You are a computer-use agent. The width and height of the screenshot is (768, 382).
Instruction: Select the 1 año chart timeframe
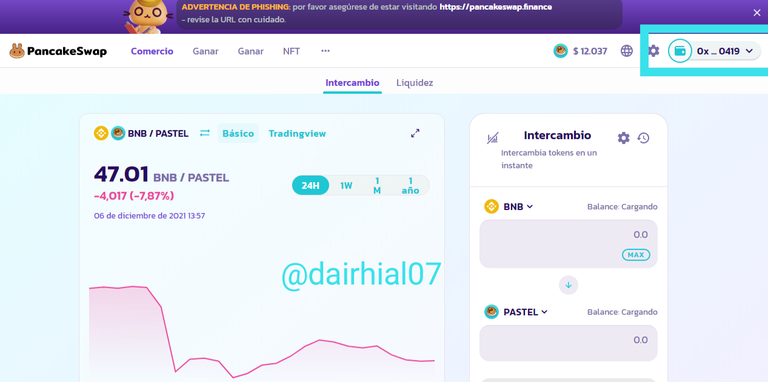point(410,185)
